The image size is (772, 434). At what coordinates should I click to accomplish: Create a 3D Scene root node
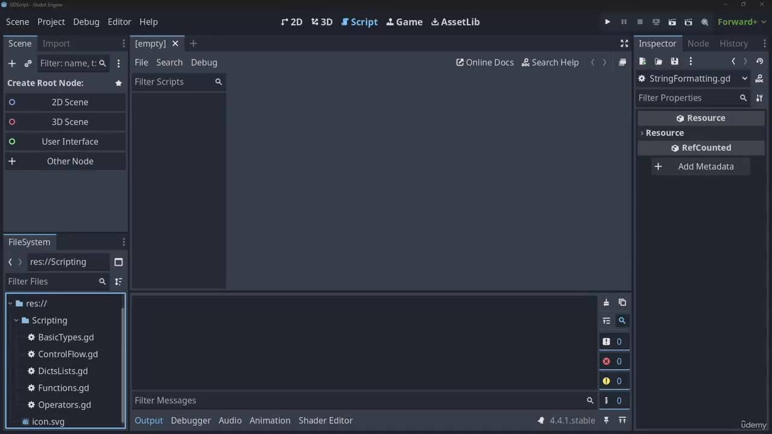(65, 122)
